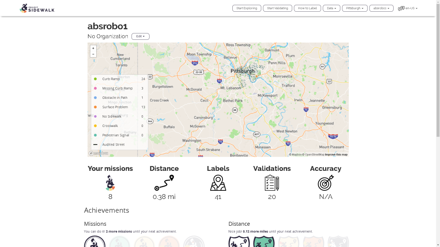Click the orange Surface Problem dot
Viewport: 440px width, 247px height.
pyautogui.click(x=95, y=107)
